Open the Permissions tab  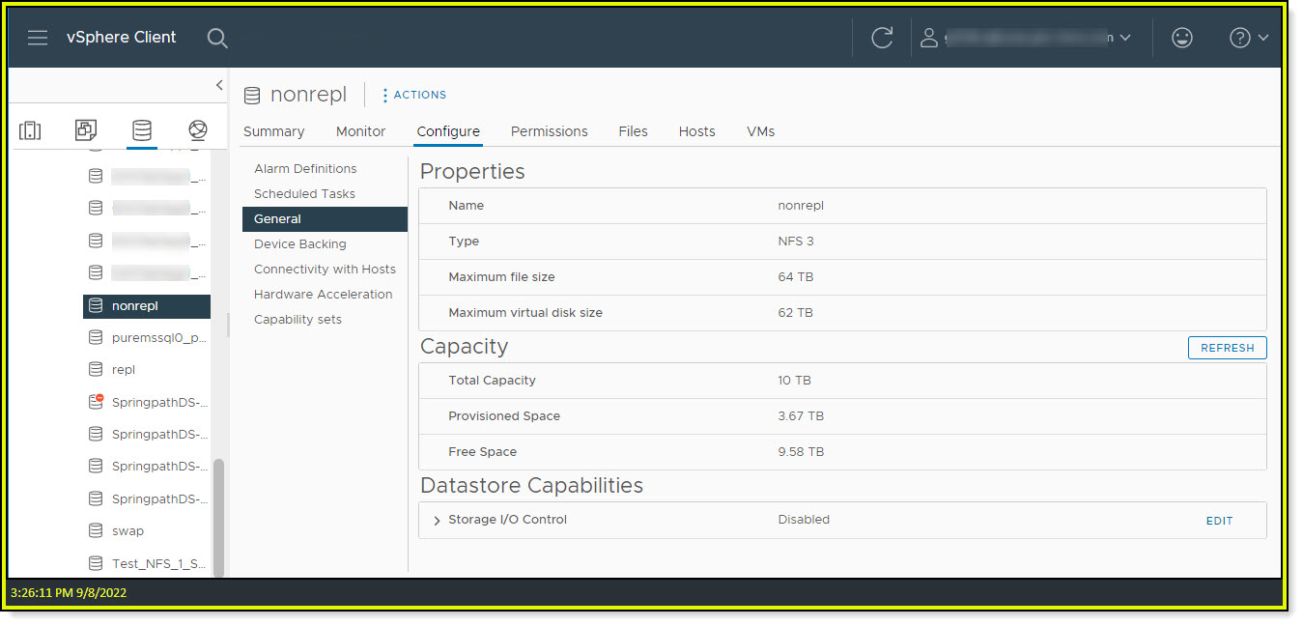(549, 131)
